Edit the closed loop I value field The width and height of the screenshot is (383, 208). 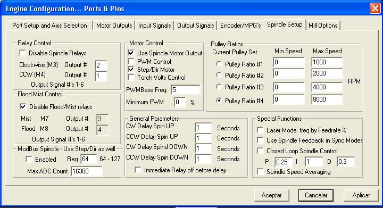[314, 162]
